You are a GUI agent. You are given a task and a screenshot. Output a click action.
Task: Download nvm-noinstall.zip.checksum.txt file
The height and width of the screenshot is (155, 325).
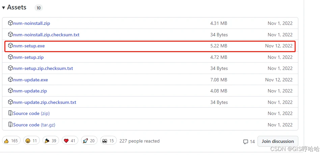46,35
